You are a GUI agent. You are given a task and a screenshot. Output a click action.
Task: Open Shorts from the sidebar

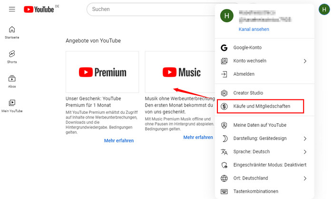(12, 57)
